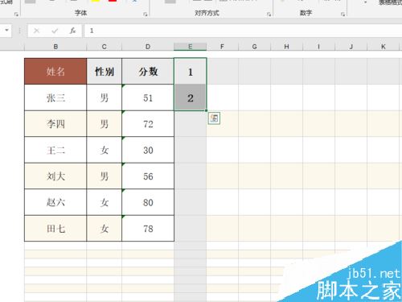402x302 pixels.
Task: Click gender cell 女 in 王二 row
Action: pyautogui.click(x=105, y=150)
